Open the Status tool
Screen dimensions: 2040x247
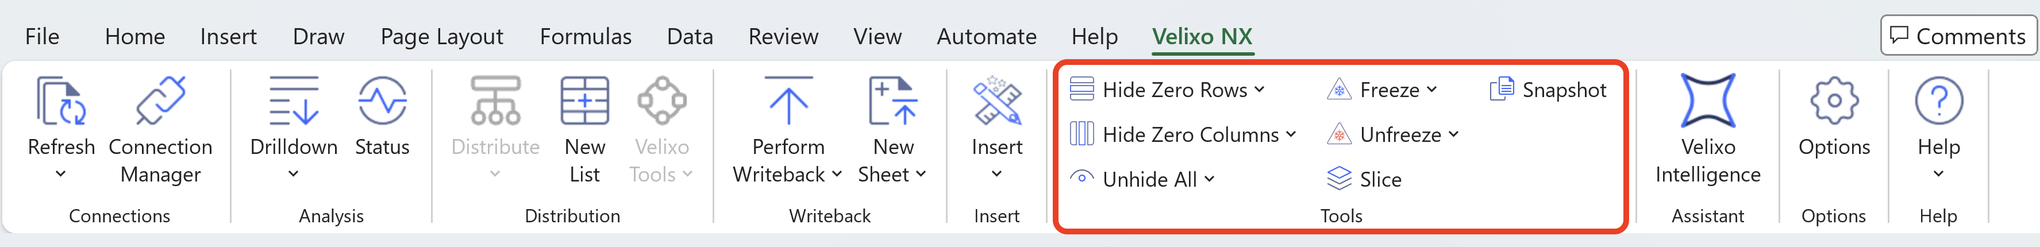click(x=382, y=101)
